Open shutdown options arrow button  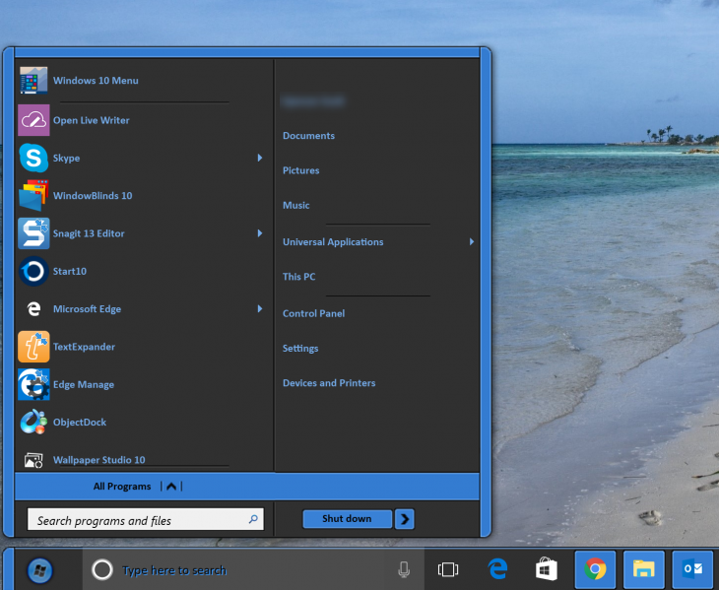[x=405, y=519]
